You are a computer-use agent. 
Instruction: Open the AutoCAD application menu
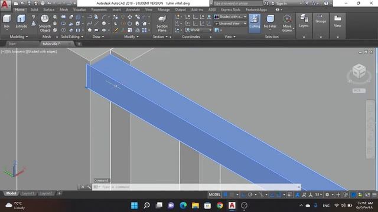tap(5, 4)
